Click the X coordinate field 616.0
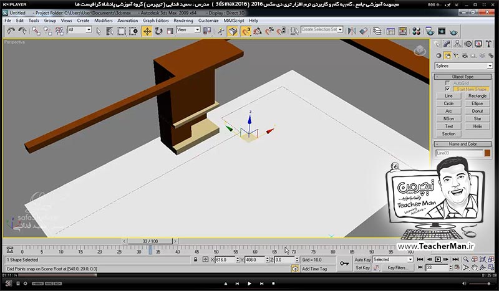Image resolution: width=499 pixels, height=291 pixels. [x=225, y=260]
